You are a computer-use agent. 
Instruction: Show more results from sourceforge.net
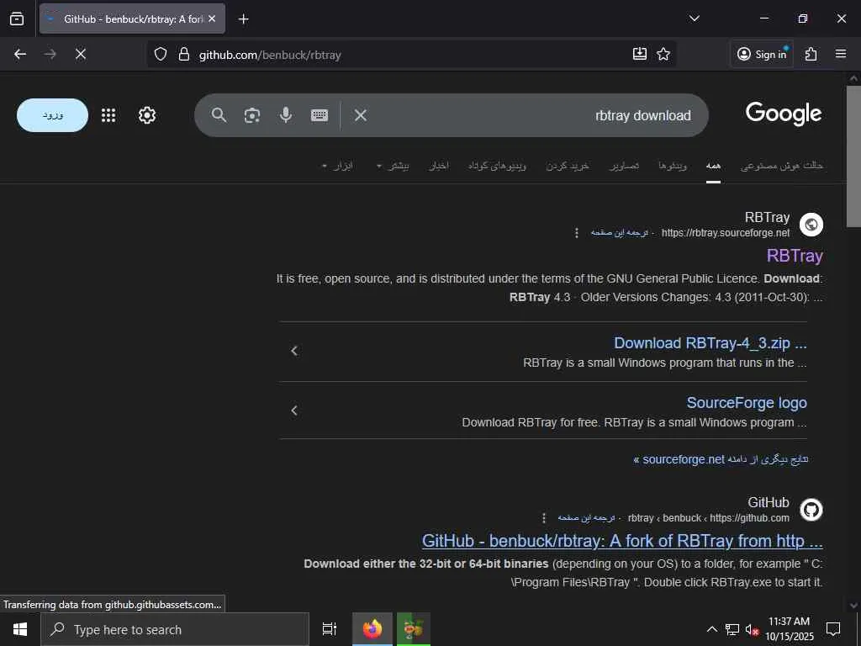tap(721, 459)
